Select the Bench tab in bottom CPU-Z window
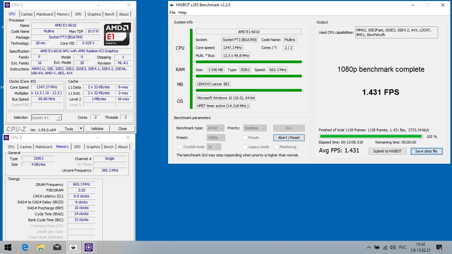 tap(109, 147)
